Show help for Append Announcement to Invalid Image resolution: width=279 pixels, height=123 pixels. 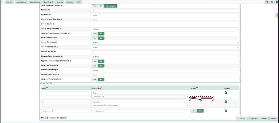pyautogui.click(x=69, y=33)
